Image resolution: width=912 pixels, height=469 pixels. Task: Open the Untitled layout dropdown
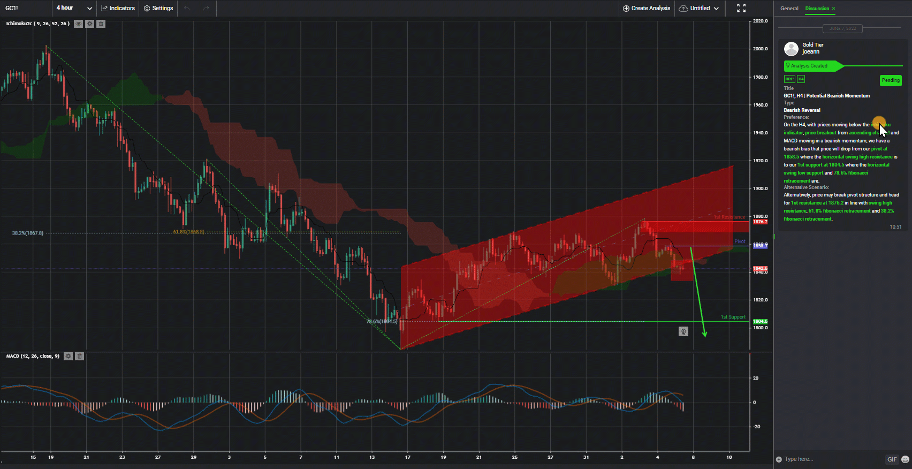tap(704, 8)
